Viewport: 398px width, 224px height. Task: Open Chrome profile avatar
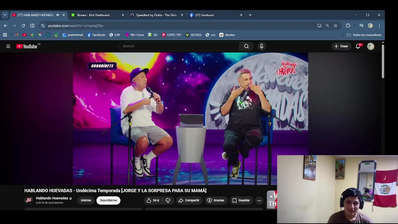point(370,26)
